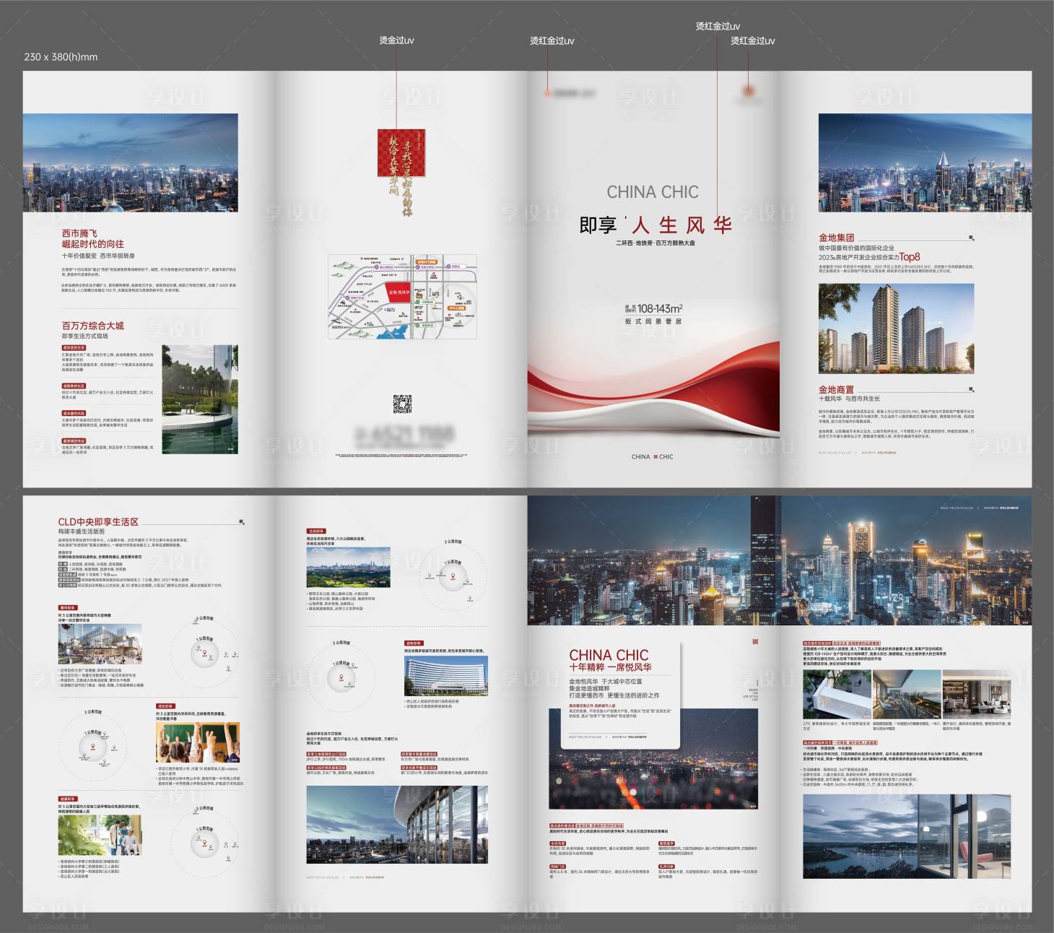
Task: Click the 230 x 380(h)mm size label
Action: point(61,57)
